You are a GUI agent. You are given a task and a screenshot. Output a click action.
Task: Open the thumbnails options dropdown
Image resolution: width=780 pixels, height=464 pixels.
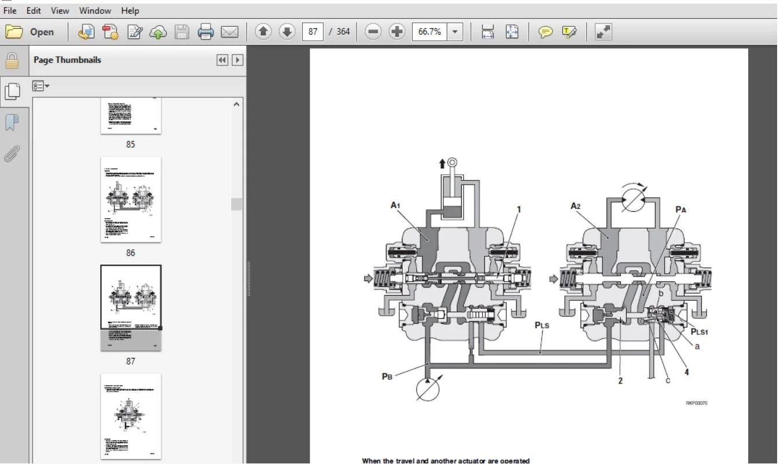click(x=41, y=86)
